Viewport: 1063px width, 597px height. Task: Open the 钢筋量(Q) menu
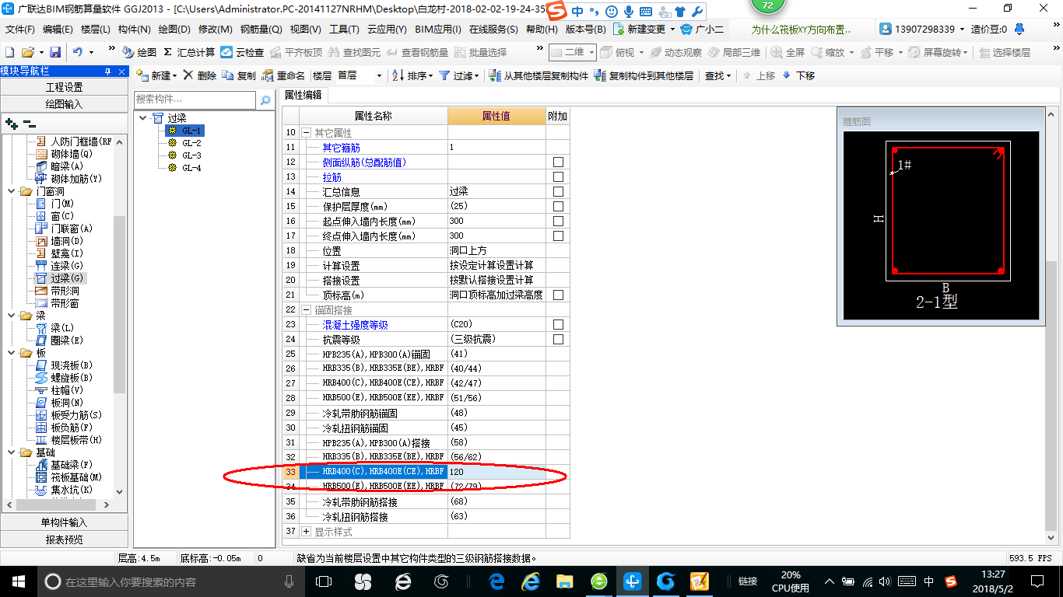[x=261, y=30]
